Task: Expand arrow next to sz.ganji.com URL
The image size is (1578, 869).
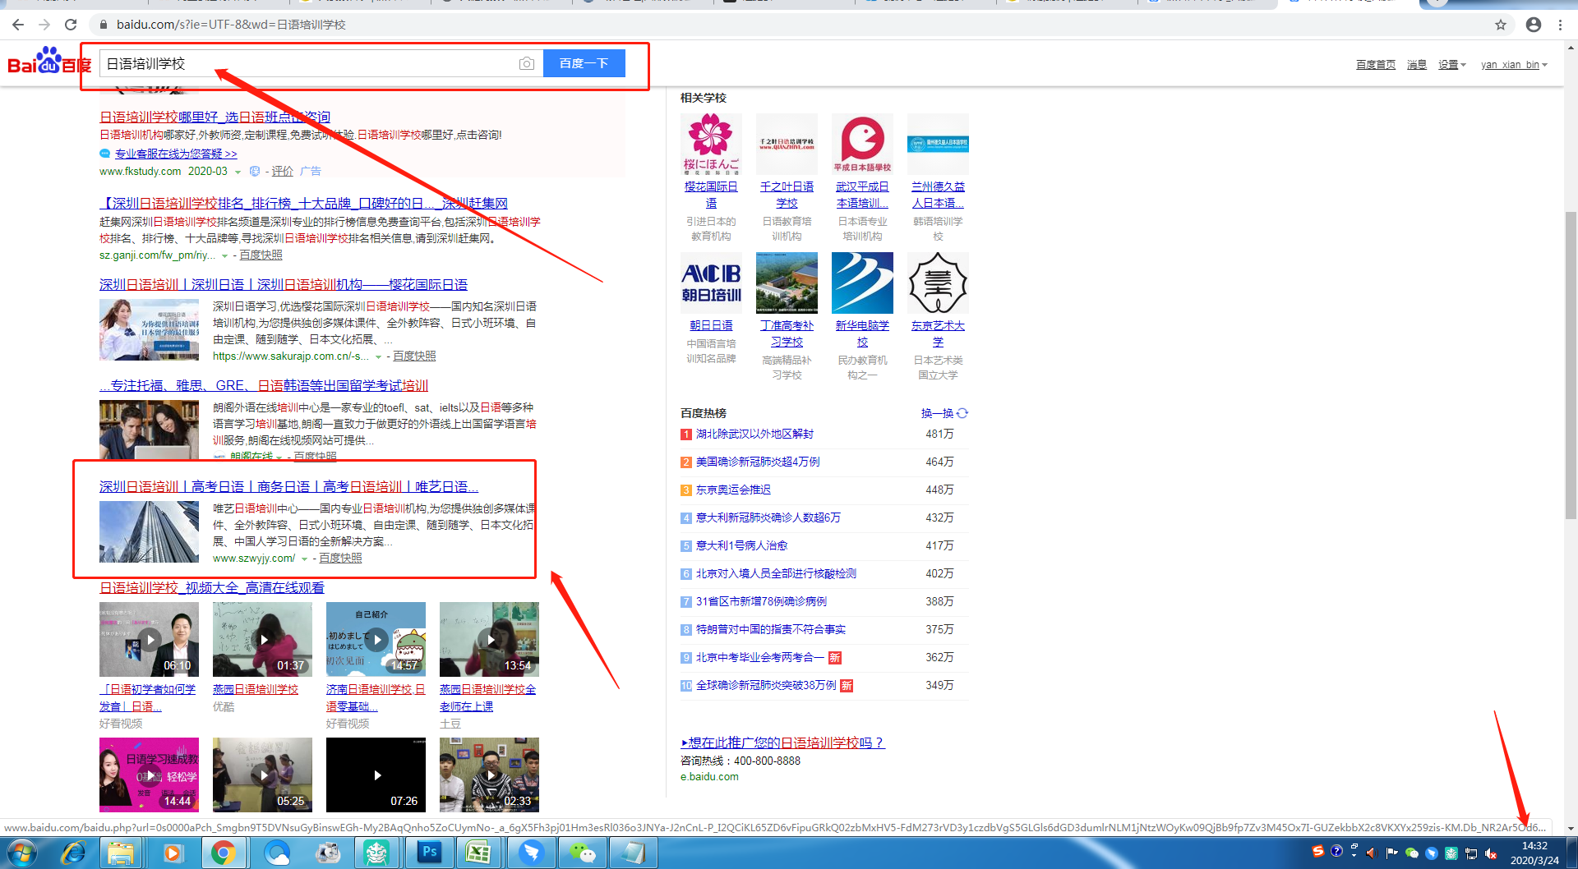Action: click(224, 256)
